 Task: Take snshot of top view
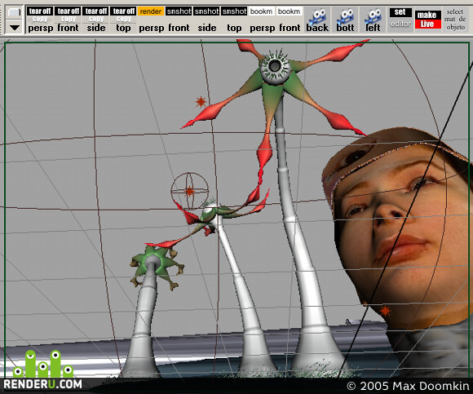(x=234, y=20)
